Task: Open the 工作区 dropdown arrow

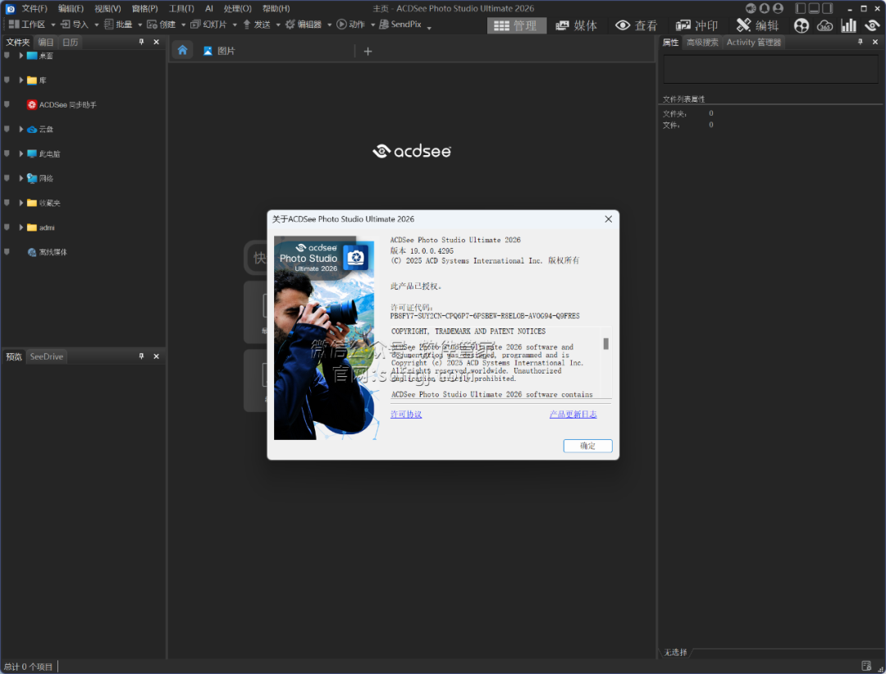Action: (52, 25)
